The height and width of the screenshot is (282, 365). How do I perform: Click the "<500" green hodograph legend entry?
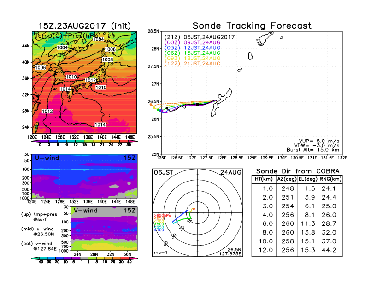click(159, 224)
